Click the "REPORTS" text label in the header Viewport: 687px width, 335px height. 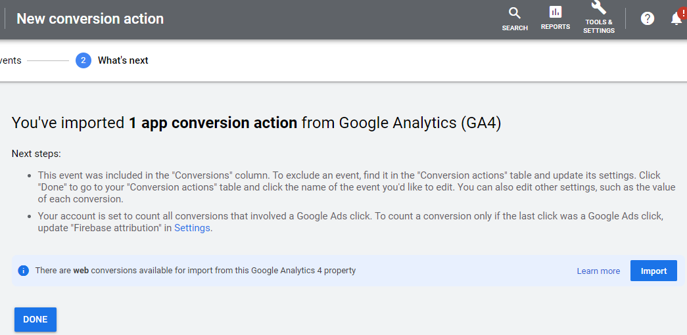coord(556,27)
